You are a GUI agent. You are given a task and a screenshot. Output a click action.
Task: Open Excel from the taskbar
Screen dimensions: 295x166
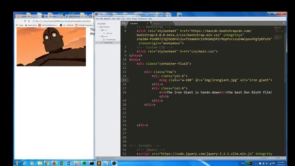tap(62, 163)
